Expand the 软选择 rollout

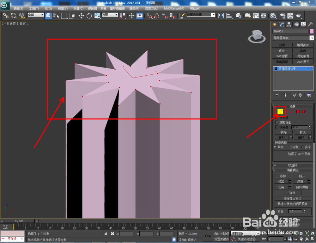click(x=292, y=165)
